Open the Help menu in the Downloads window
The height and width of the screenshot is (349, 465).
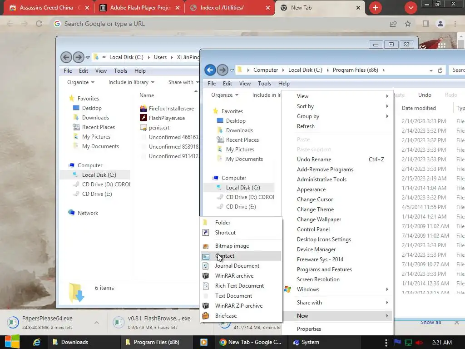(x=140, y=71)
